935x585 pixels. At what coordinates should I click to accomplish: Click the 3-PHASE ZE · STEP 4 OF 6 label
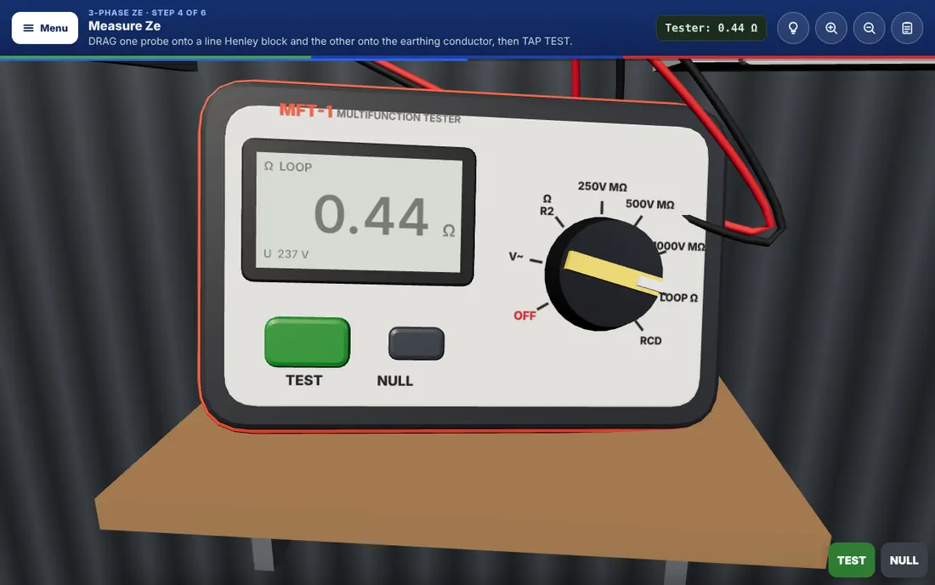[147, 13]
